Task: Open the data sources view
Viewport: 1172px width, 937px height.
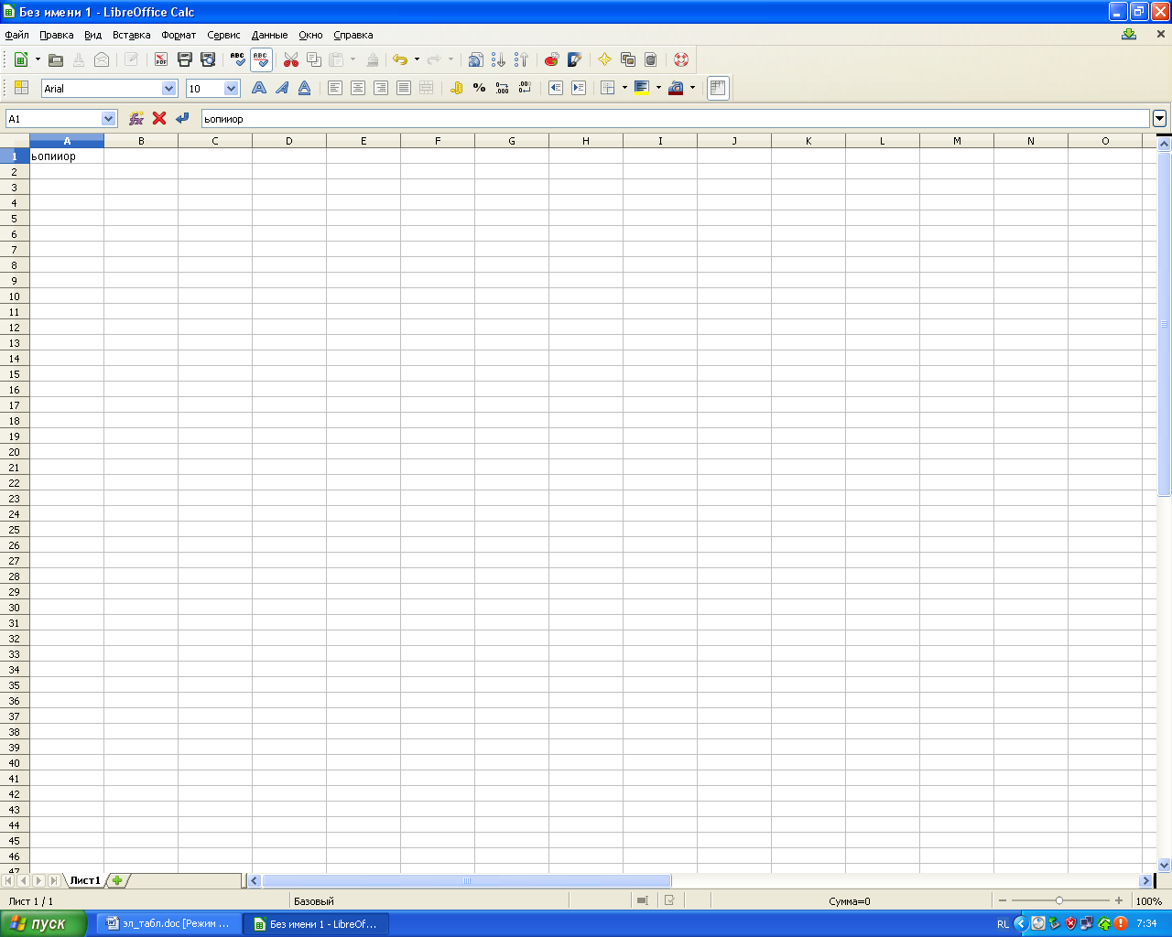Action: click(x=651, y=59)
